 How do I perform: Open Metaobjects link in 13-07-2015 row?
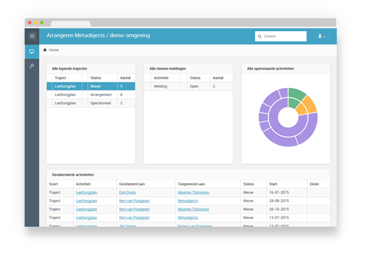(x=188, y=217)
